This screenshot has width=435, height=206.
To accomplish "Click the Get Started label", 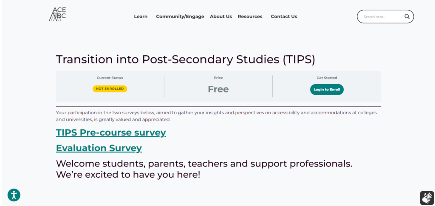I will (327, 78).
